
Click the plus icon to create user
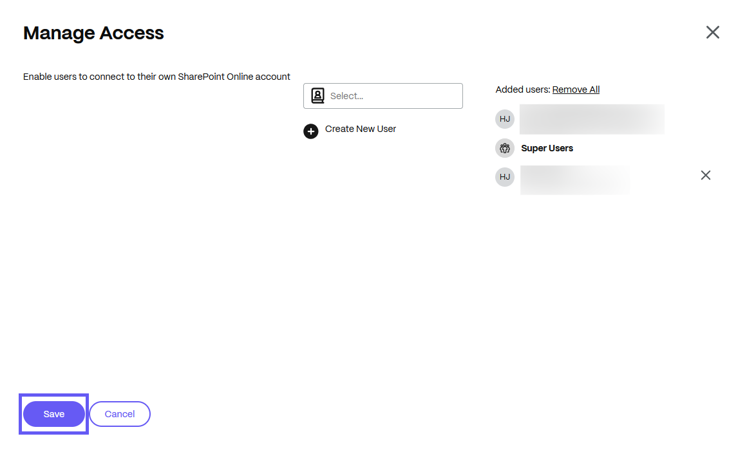tap(311, 131)
